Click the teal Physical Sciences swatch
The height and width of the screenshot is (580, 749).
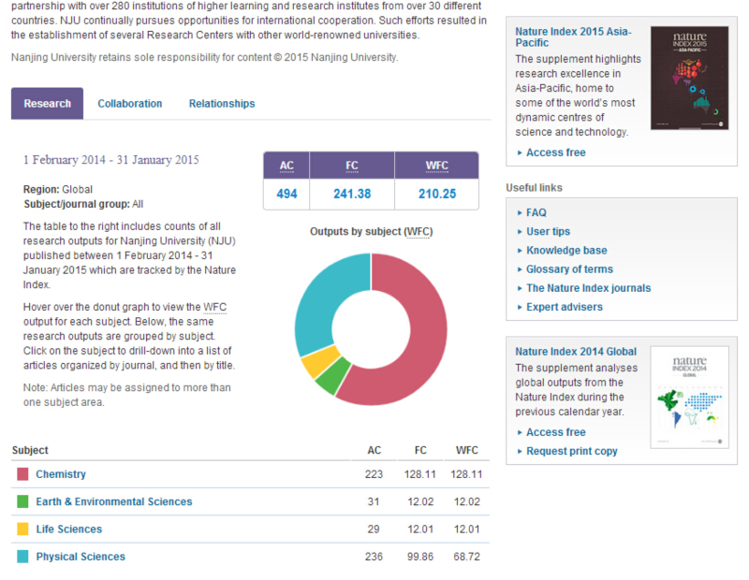click(22, 557)
